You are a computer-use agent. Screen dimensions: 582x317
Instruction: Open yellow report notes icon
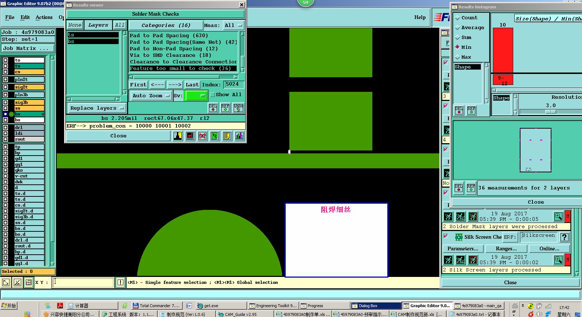[227, 136]
